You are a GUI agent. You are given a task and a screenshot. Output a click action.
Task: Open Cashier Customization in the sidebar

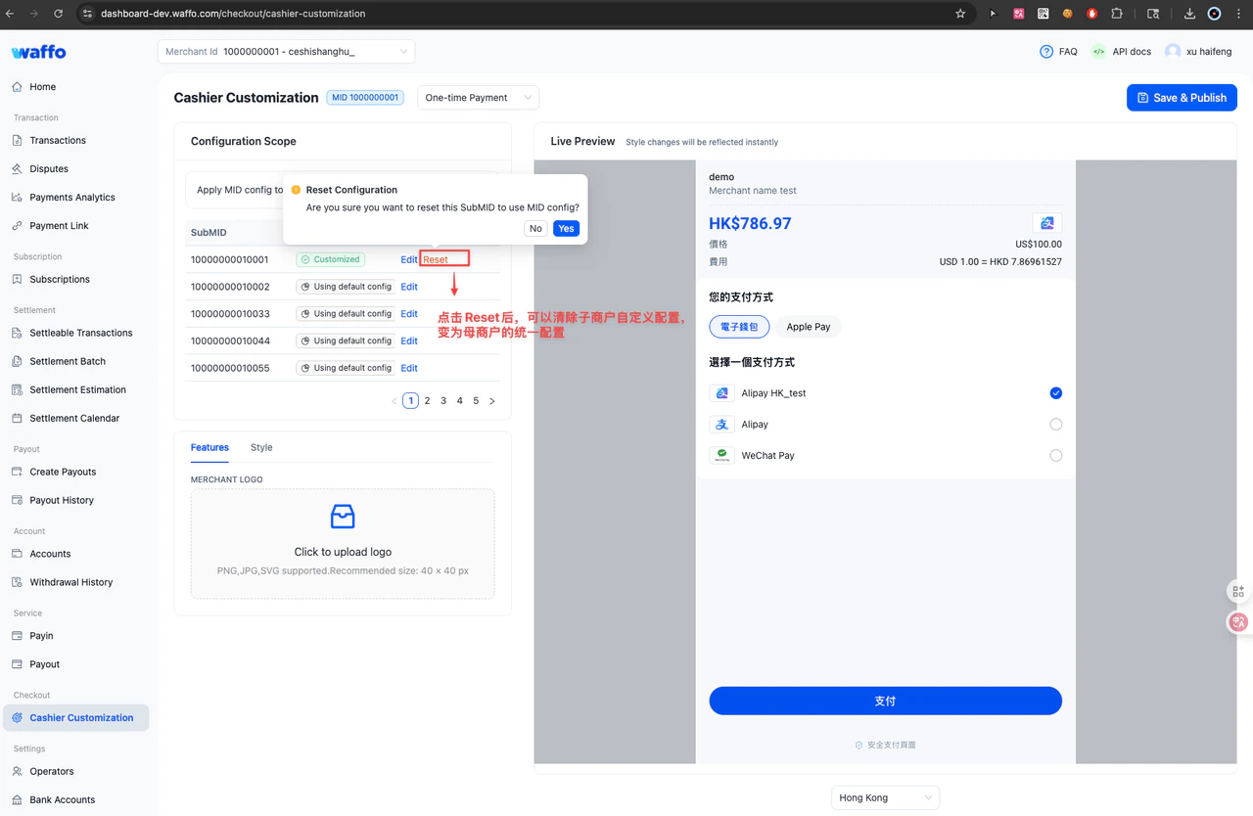click(x=75, y=718)
